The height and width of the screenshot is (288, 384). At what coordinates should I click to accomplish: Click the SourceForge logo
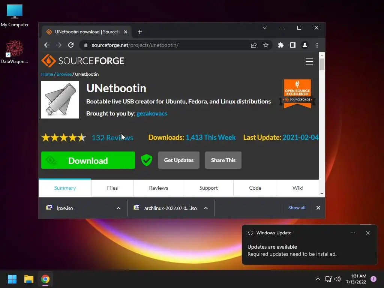pos(83,61)
